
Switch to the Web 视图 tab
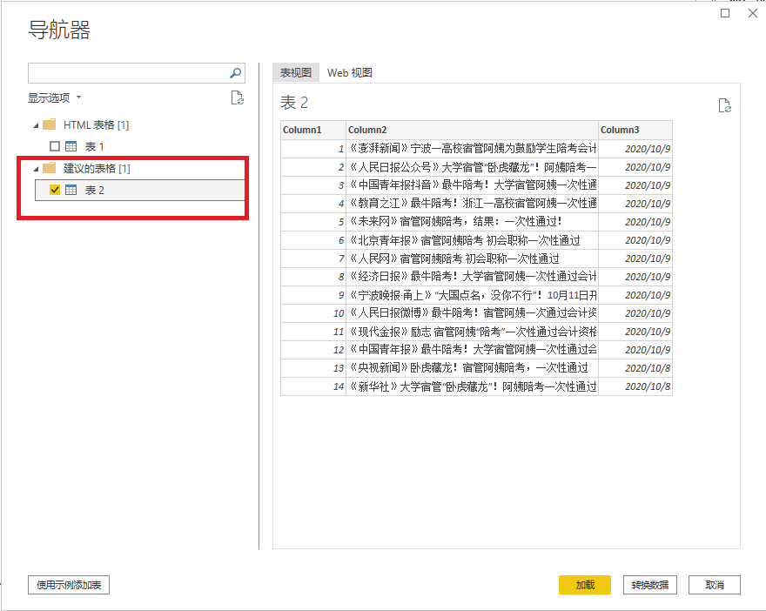pyautogui.click(x=350, y=73)
